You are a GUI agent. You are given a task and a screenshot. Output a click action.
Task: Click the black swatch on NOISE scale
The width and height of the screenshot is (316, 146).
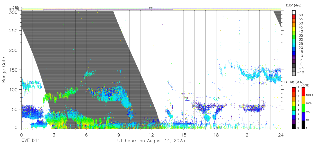coord(303,125)
